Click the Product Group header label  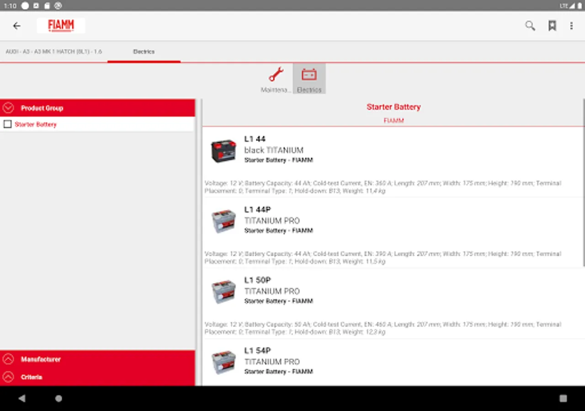(42, 108)
